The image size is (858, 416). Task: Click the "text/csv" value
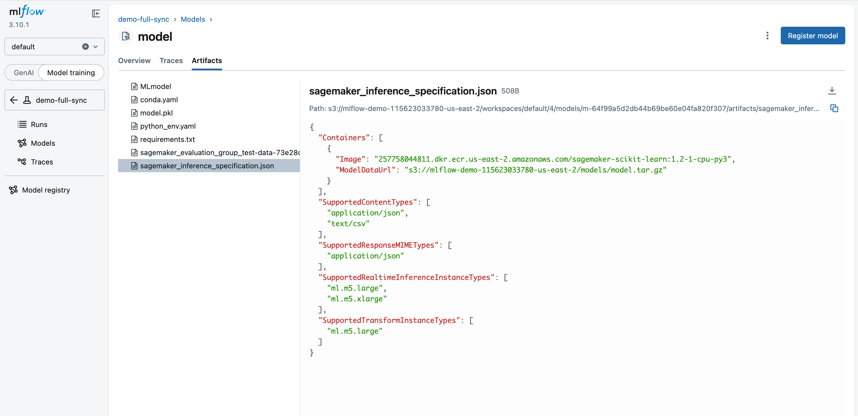(348, 224)
